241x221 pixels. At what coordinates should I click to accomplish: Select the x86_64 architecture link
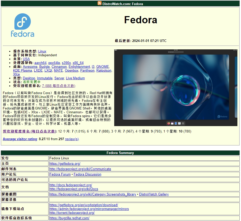78,63
